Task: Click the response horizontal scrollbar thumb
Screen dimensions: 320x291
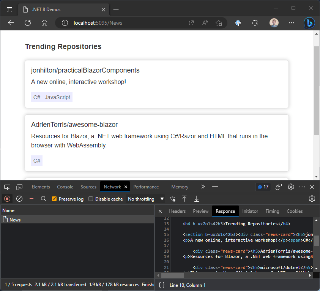Action: [173, 275]
